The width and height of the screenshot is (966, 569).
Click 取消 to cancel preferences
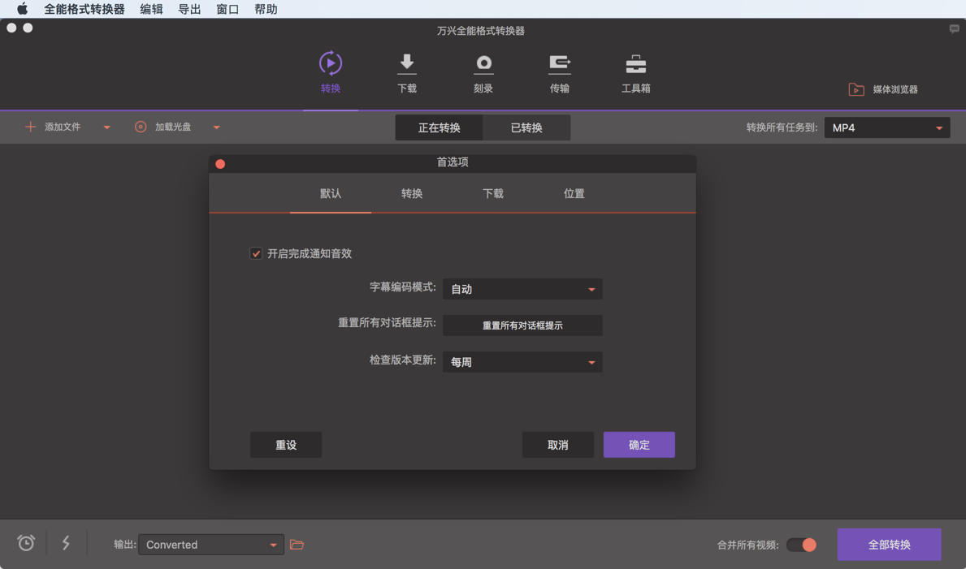(558, 445)
